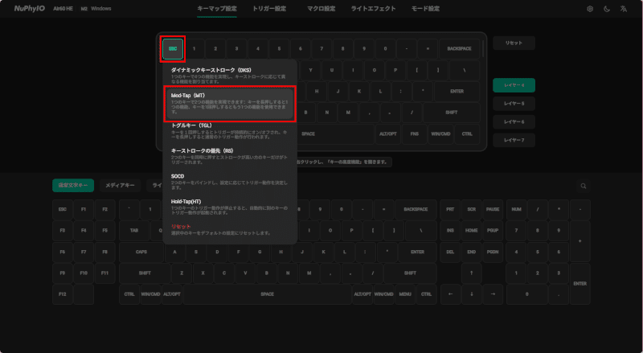
Task: Go to the モード設定 tab
Action: point(425,9)
